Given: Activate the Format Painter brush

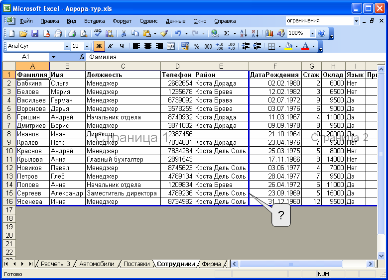Looking at the screenshot, I should [x=164, y=33].
